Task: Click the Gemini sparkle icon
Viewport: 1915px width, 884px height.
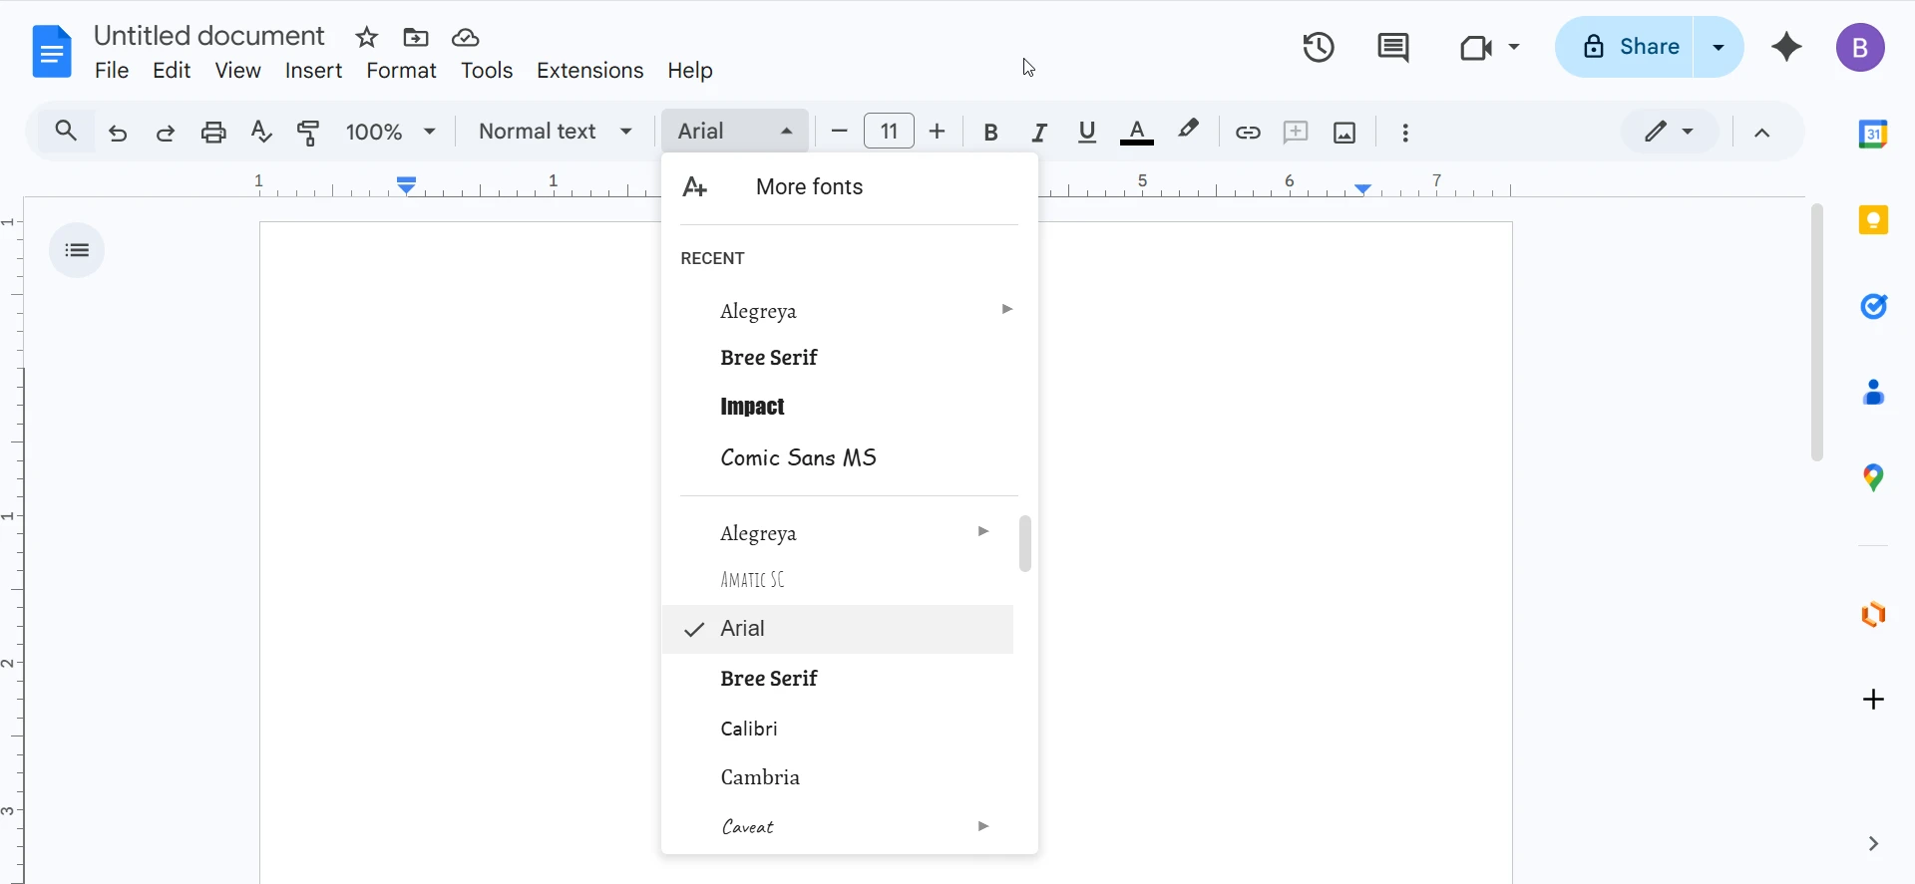Action: (x=1786, y=47)
